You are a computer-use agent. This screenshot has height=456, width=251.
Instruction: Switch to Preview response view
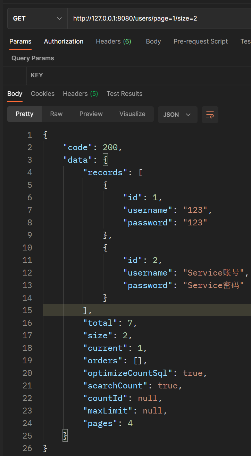91,114
